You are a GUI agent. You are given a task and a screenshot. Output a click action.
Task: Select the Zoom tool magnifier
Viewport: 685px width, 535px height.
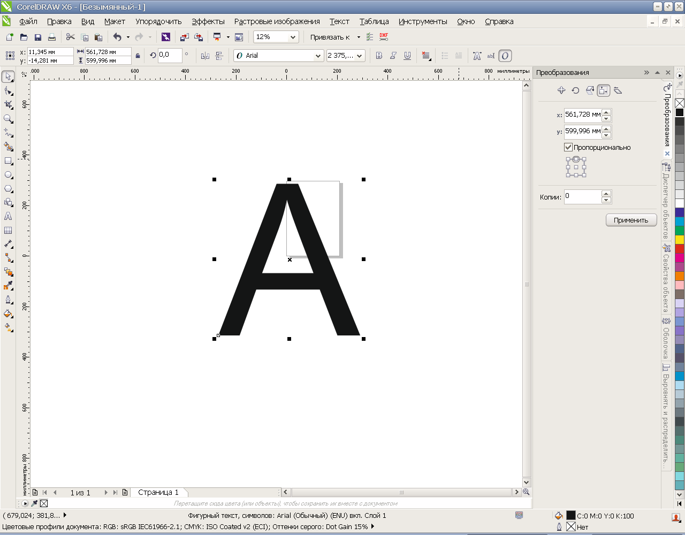[x=8, y=119]
